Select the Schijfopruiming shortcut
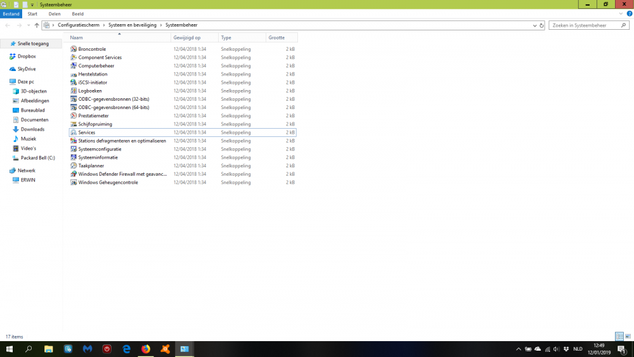Image resolution: width=634 pixels, height=357 pixels. point(95,124)
